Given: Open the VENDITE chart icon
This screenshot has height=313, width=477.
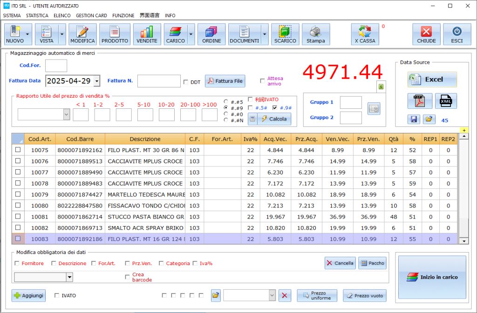Looking at the screenshot, I should point(147,34).
